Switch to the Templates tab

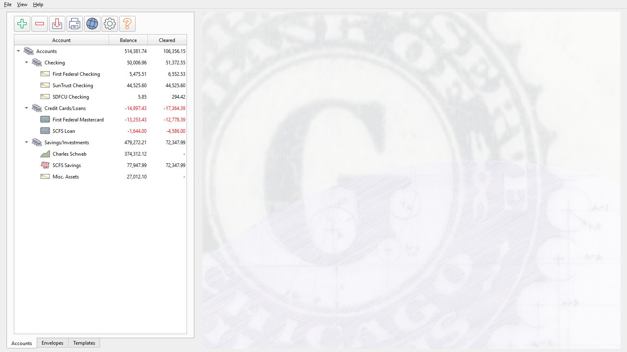(84, 343)
